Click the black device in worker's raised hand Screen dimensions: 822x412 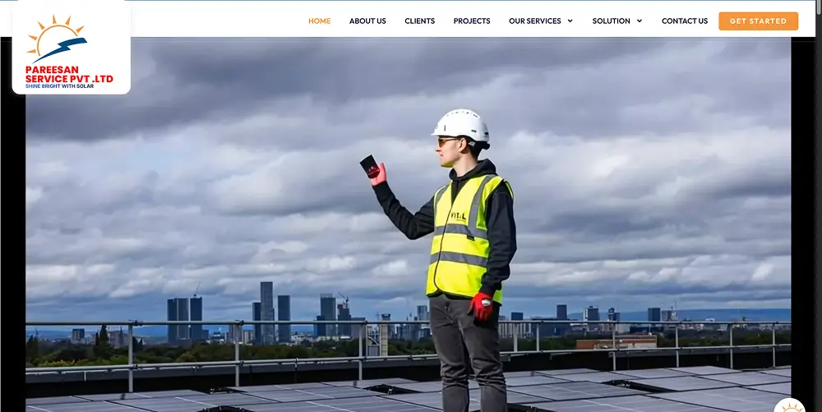coord(369,164)
